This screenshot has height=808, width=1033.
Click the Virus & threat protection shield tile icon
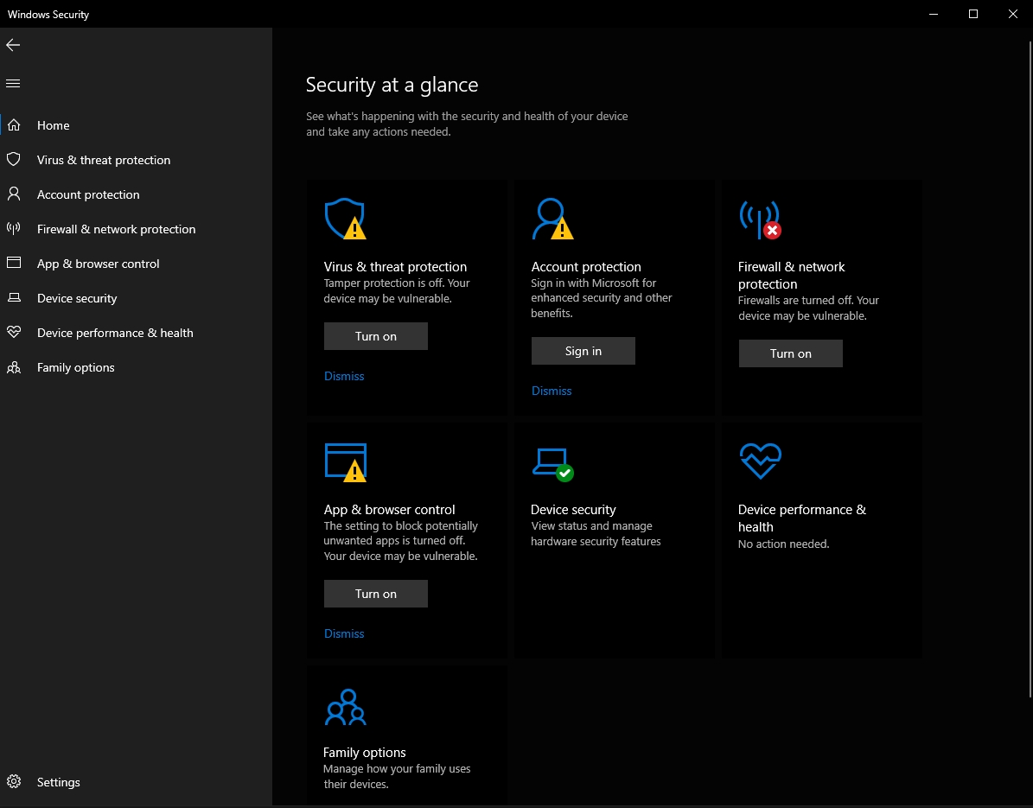click(x=344, y=219)
